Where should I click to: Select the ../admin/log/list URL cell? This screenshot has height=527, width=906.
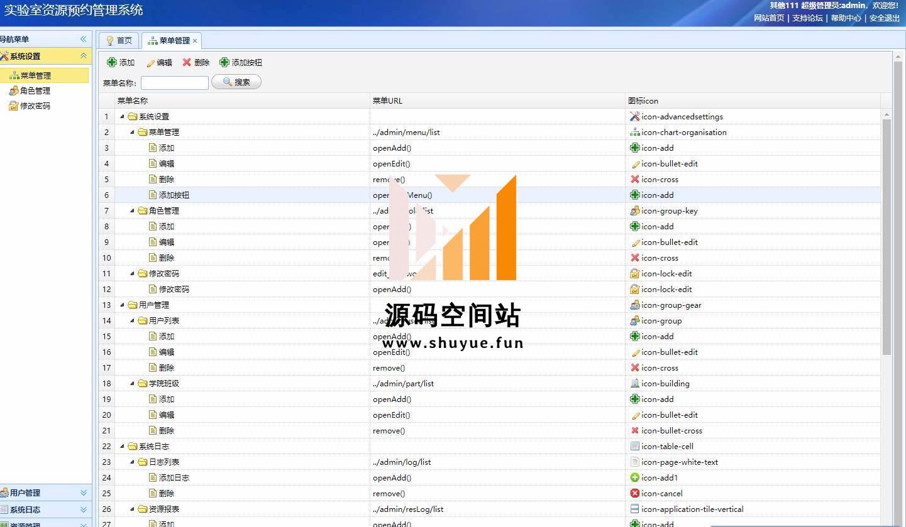coord(497,462)
